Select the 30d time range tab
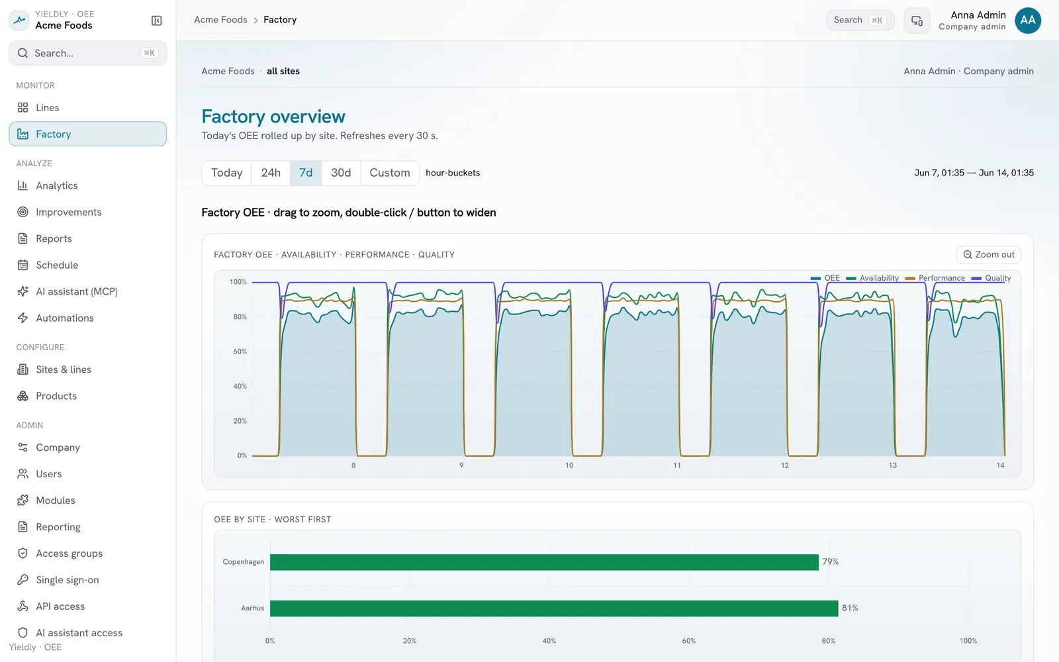This screenshot has width=1059, height=662. [341, 173]
